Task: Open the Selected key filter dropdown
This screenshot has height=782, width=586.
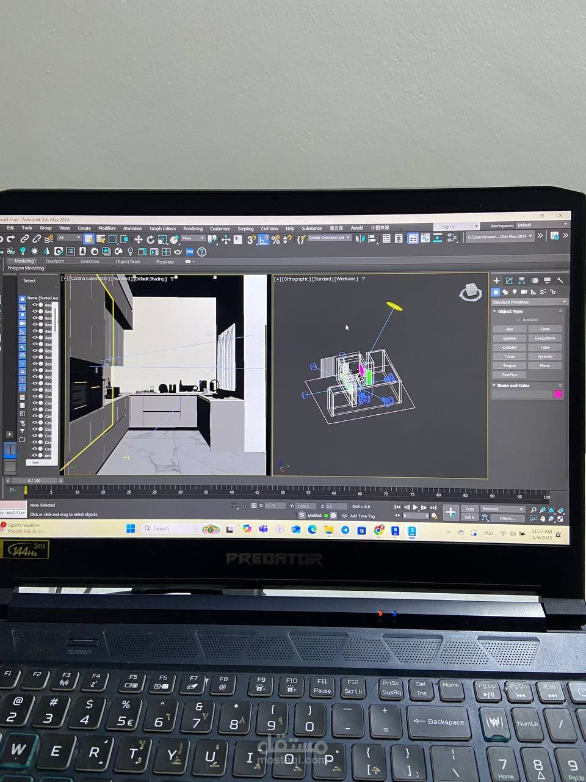Action: point(503,509)
